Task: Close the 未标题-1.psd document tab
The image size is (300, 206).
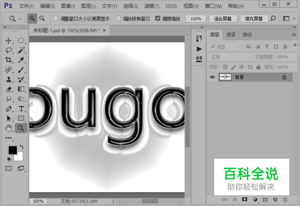Action: pyautogui.click(x=104, y=30)
